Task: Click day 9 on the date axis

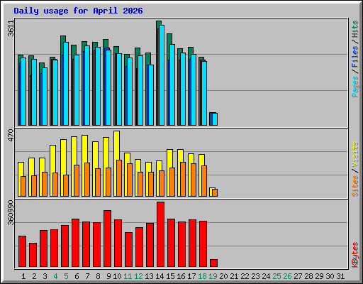Action: tap(108, 276)
